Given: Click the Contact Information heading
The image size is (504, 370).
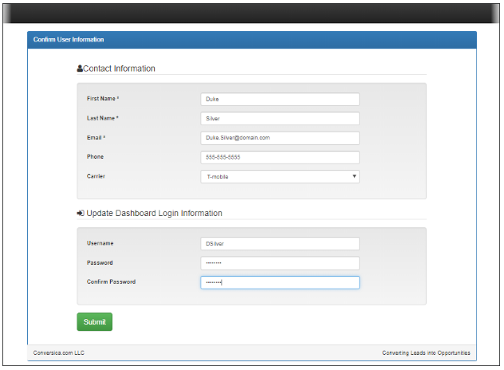Looking at the screenshot, I should [119, 69].
